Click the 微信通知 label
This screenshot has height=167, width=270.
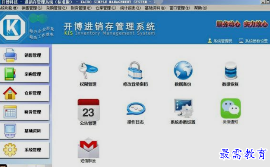230,122
